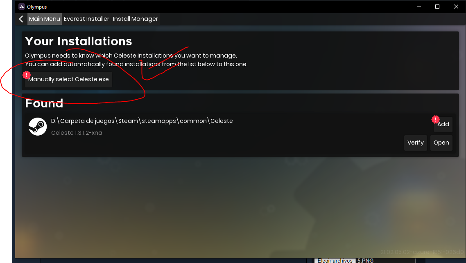This screenshot has height=263, width=466.
Task: Close the Olympus window
Action: tap(456, 7)
